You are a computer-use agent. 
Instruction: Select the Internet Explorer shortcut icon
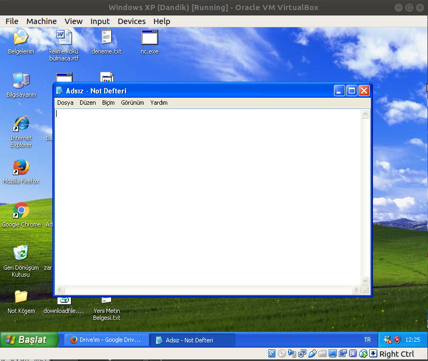pos(21,123)
